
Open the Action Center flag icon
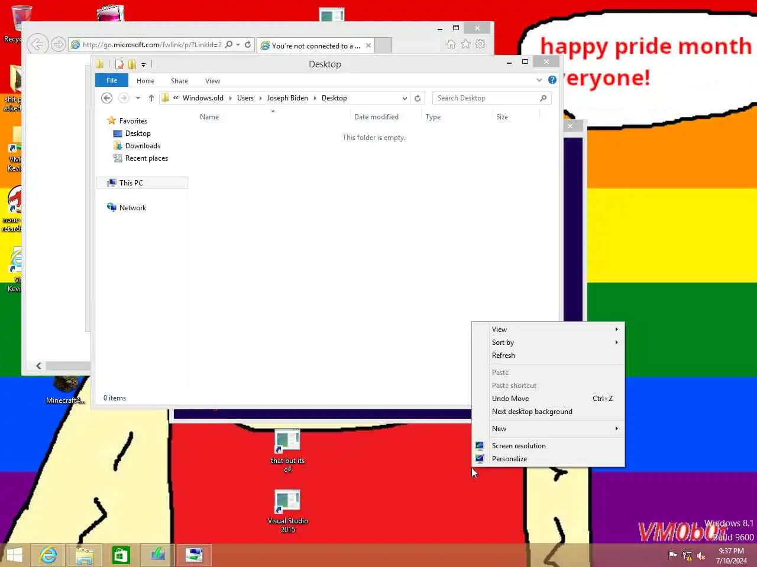coord(673,555)
